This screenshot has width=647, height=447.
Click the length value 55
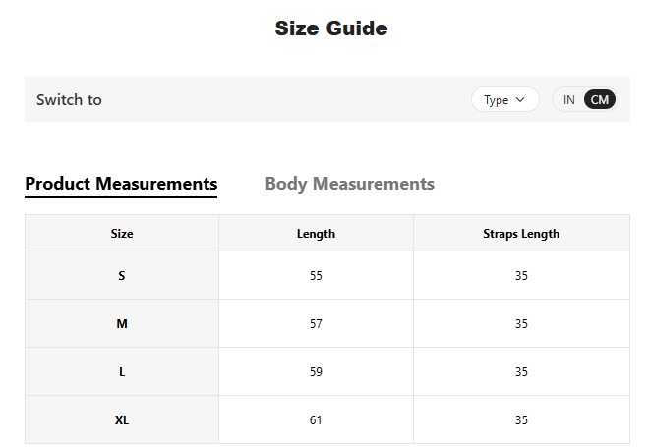pyautogui.click(x=316, y=275)
